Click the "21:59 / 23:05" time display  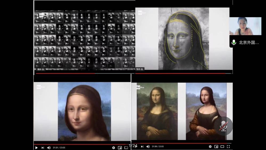coord(158,147)
